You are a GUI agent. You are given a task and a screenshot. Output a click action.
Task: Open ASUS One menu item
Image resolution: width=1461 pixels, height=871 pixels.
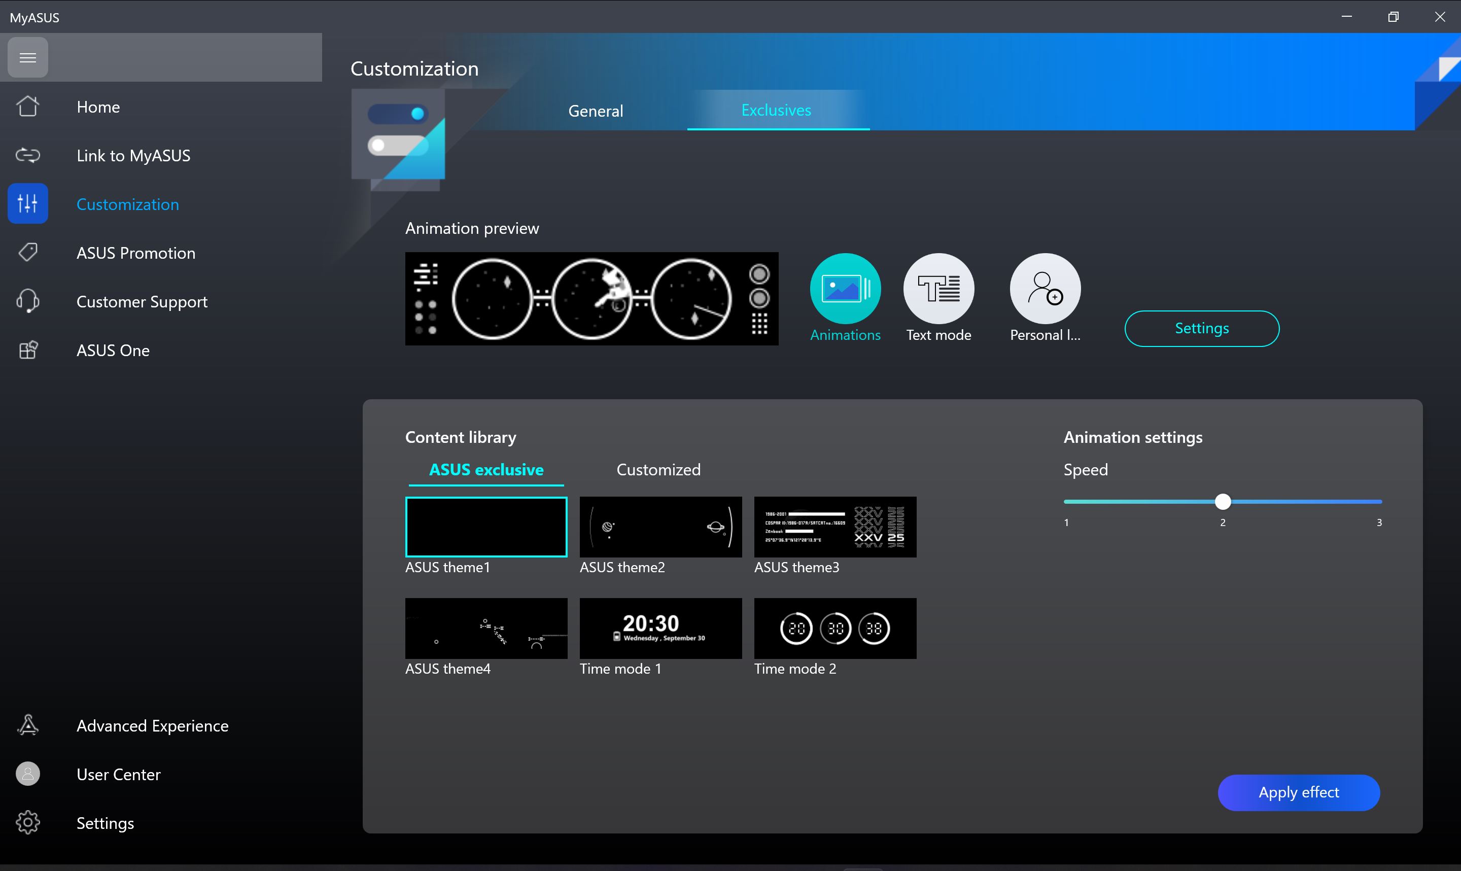point(113,351)
